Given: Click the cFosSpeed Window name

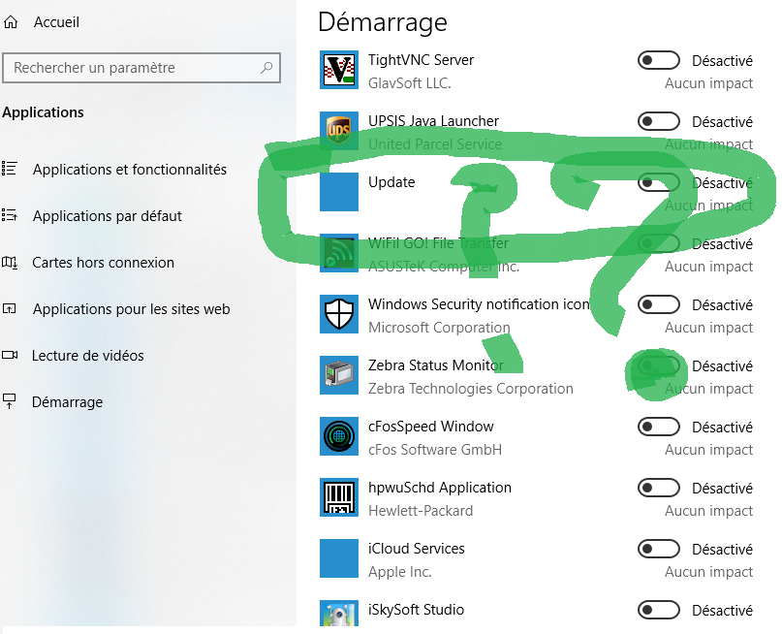Looking at the screenshot, I should pos(431,427).
